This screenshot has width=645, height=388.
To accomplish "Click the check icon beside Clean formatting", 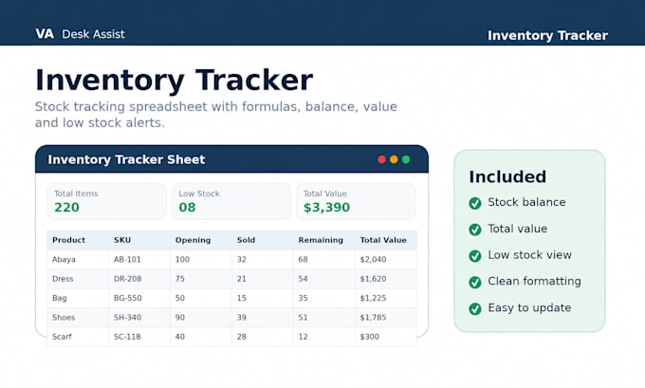I will [x=475, y=282].
